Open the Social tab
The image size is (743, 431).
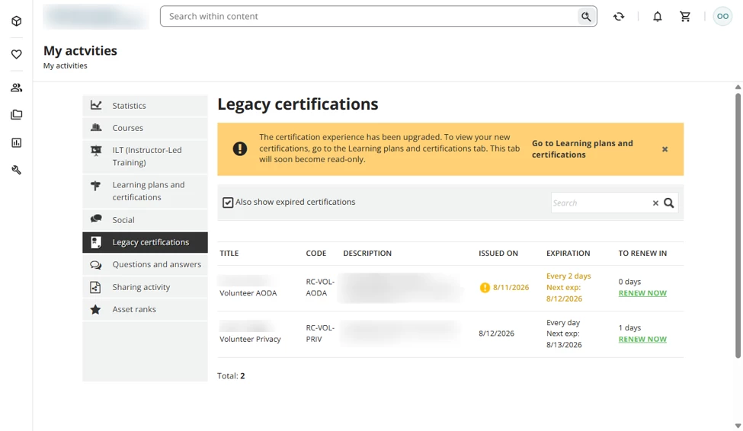[145, 220]
